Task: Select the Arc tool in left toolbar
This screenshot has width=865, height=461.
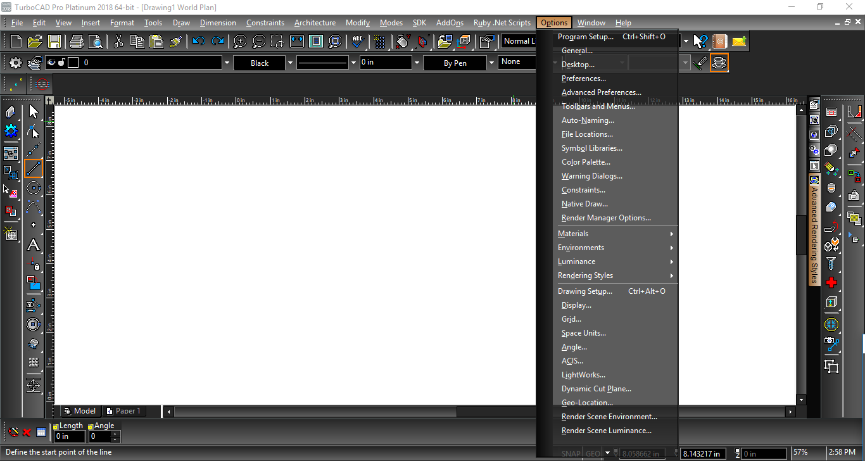Action: click(x=34, y=207)
